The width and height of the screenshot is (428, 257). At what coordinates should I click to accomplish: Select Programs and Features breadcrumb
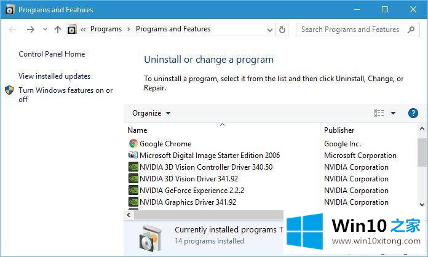click(173, 29)
